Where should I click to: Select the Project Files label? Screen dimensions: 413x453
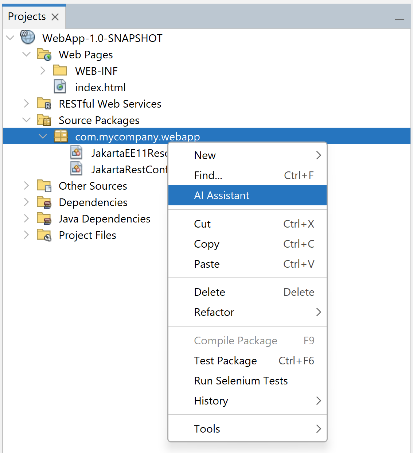(x=87, y=235)
